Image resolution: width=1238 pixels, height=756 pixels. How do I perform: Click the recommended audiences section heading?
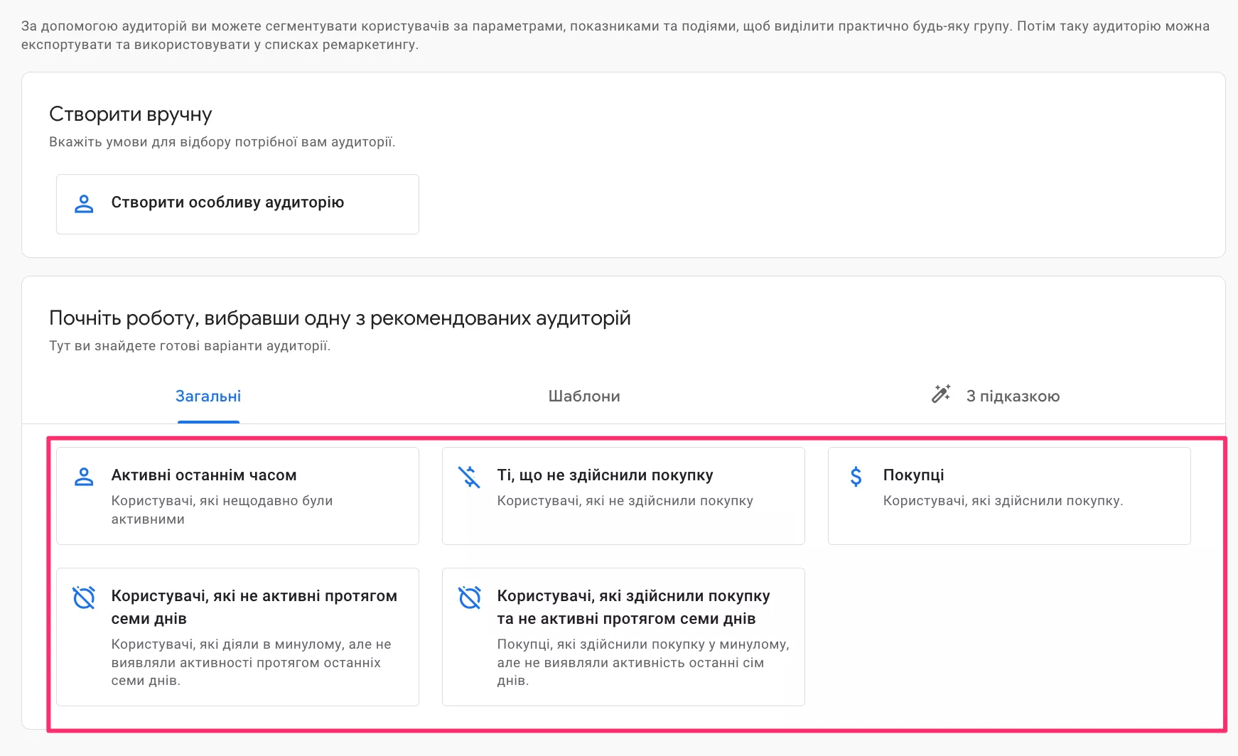[x=339, y=318]
